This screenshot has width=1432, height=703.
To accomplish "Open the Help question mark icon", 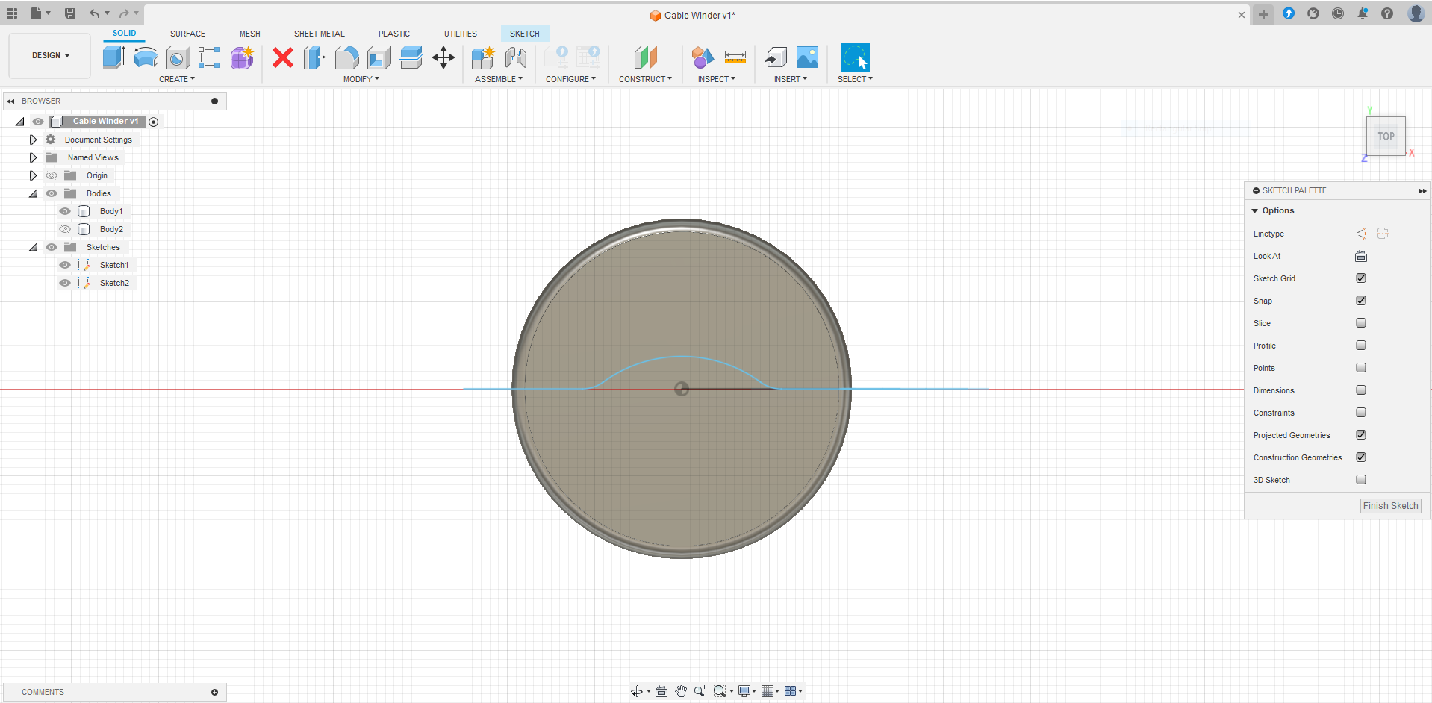I will tap(1387, 13).
